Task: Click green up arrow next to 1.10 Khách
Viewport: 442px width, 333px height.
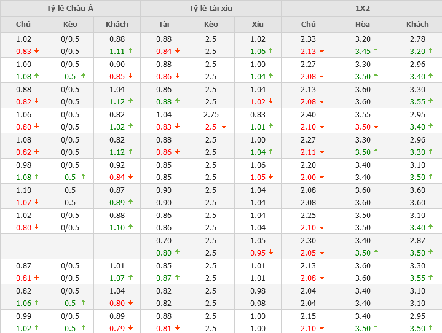Action: click(x=130, y=227)
